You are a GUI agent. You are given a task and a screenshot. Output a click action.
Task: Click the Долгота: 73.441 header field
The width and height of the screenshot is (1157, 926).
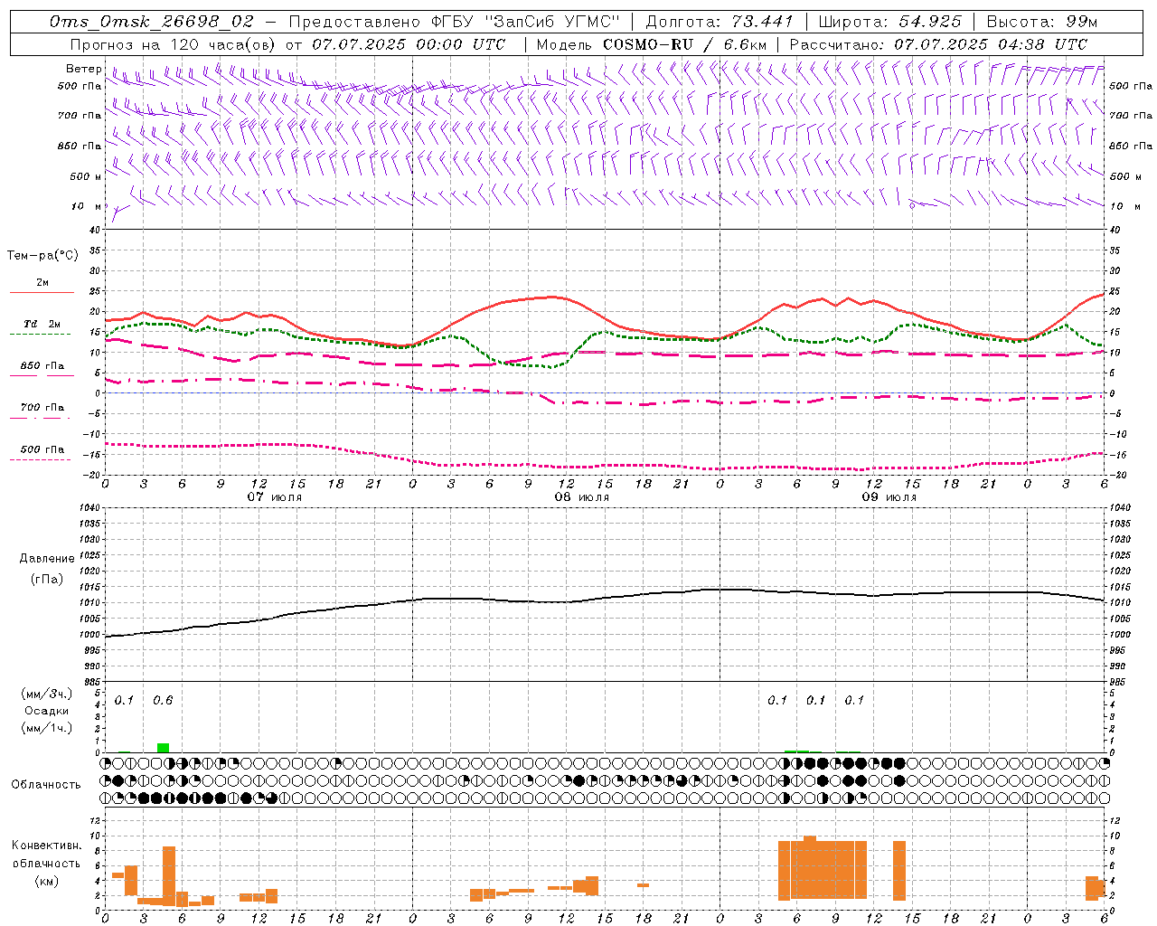(x=720, y=22)
